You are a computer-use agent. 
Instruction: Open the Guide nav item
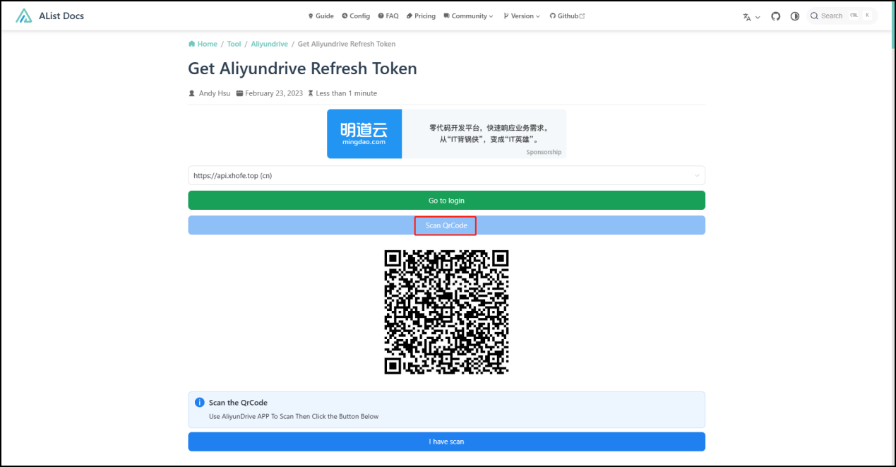coord(321,16)
